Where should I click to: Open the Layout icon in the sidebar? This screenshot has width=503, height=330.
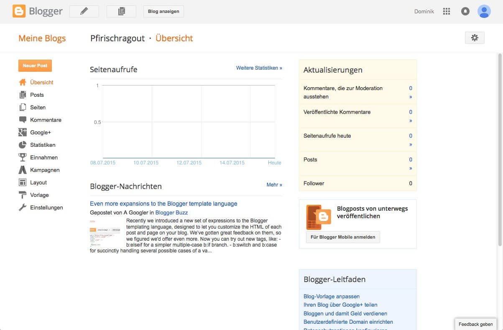[22, 182]
